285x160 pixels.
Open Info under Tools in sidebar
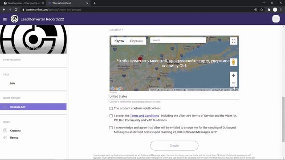click(x=12, y=83)
